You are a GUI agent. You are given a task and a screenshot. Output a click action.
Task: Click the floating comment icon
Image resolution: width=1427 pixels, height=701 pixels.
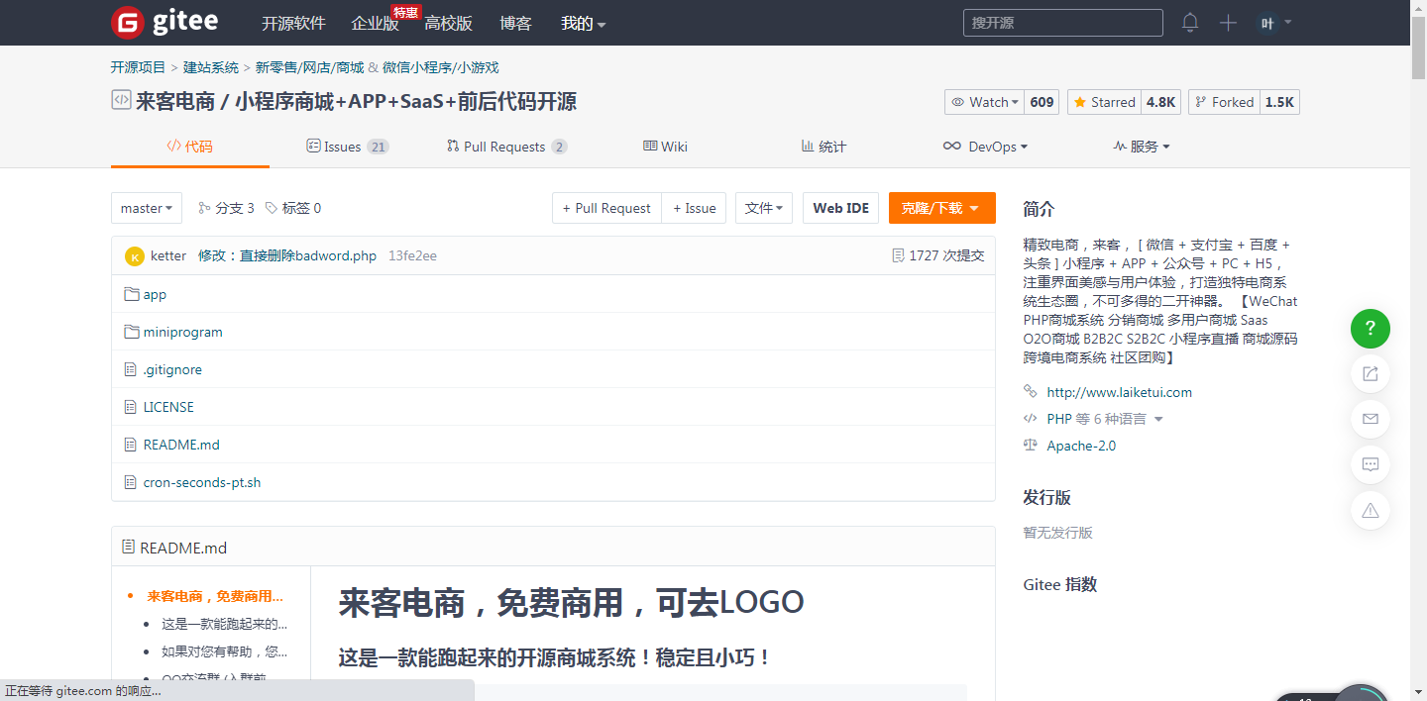click(x=1371, y=464)
